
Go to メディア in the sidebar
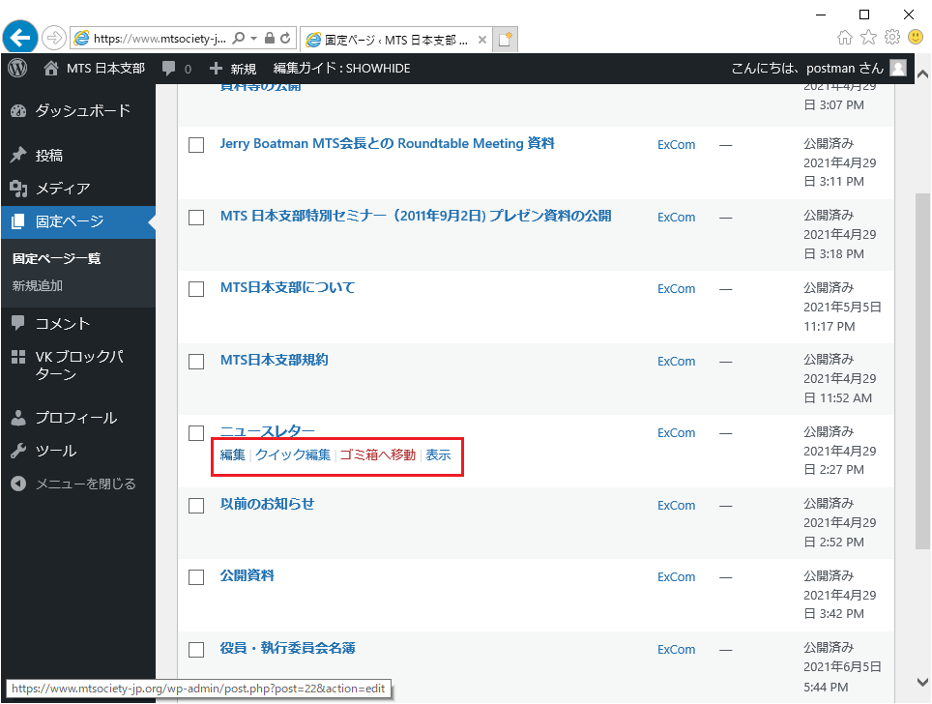click(x=62, y=189)
